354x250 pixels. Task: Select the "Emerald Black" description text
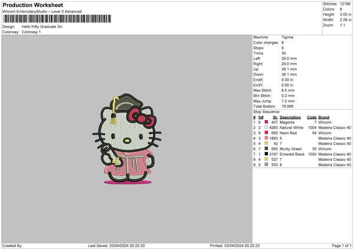pyautogui.click(x=292, y=154)
